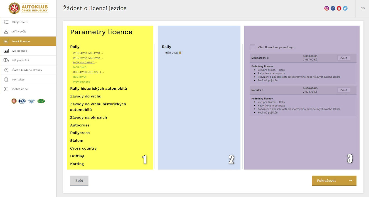
Task: Delete the MČR 2WD selection via trash icon
Action: click(x=180, y=52)
